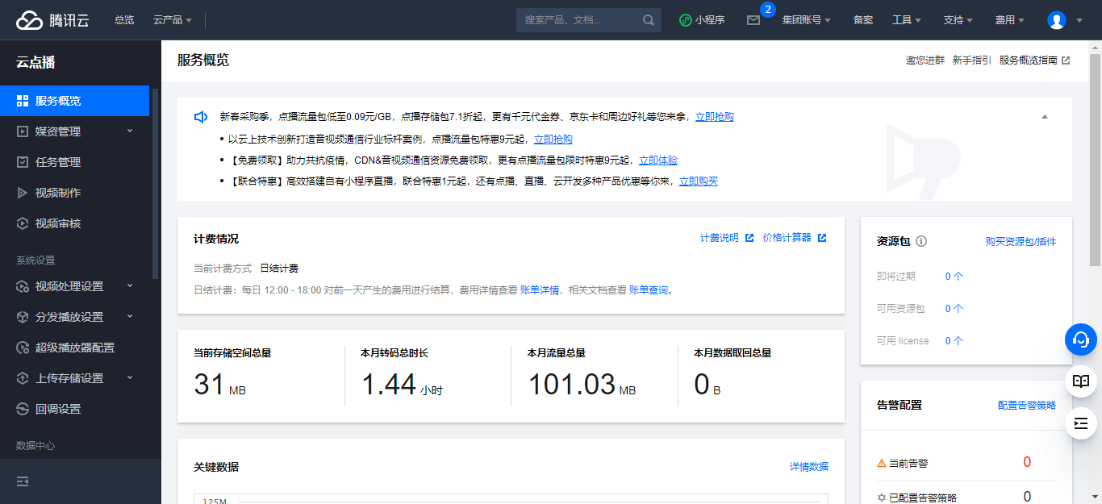The width and height of the screenshot is (1102, 504).
Task: Open 详情数据 link in 关键数据
Action: click(809, 467)
